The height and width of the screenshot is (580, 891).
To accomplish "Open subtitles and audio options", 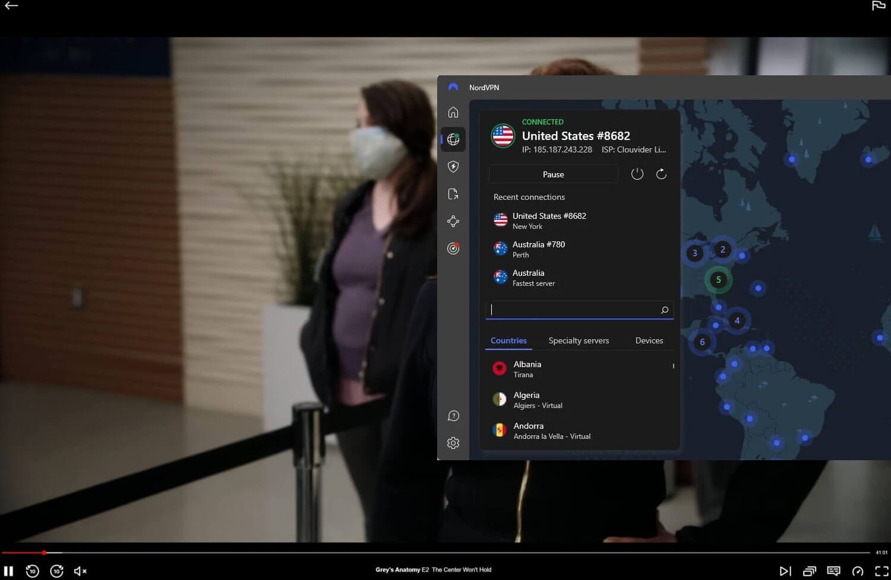I will [x=833, y=571].
